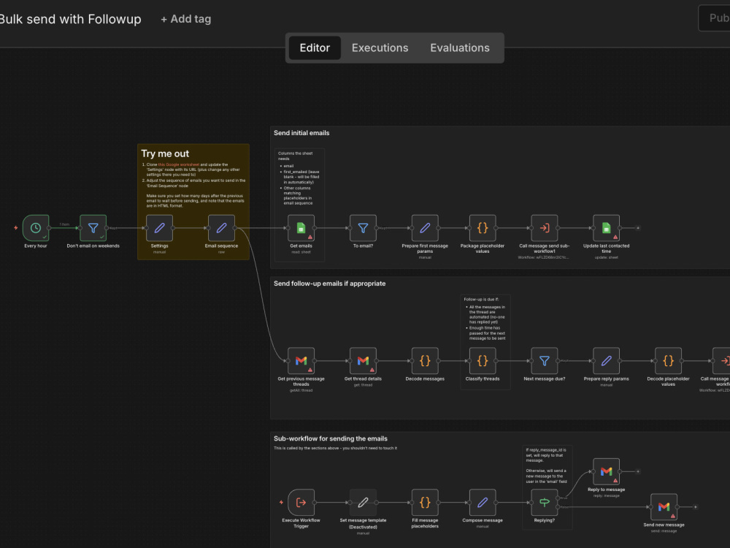Select Get thread details Gmail node
The image size is (730, 548).
[x=363, y=361]
